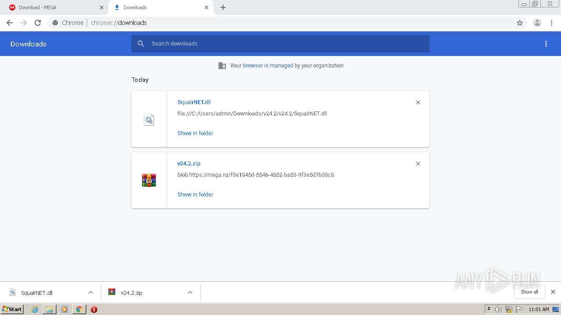Click the red security shield taskbar icon
This screenshot has width=561, height=315.
tap(94, 309)
